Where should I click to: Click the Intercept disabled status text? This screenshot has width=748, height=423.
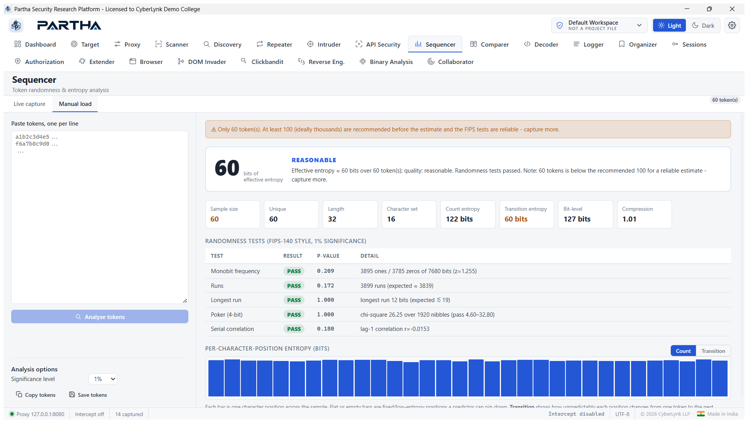point(576,414)
